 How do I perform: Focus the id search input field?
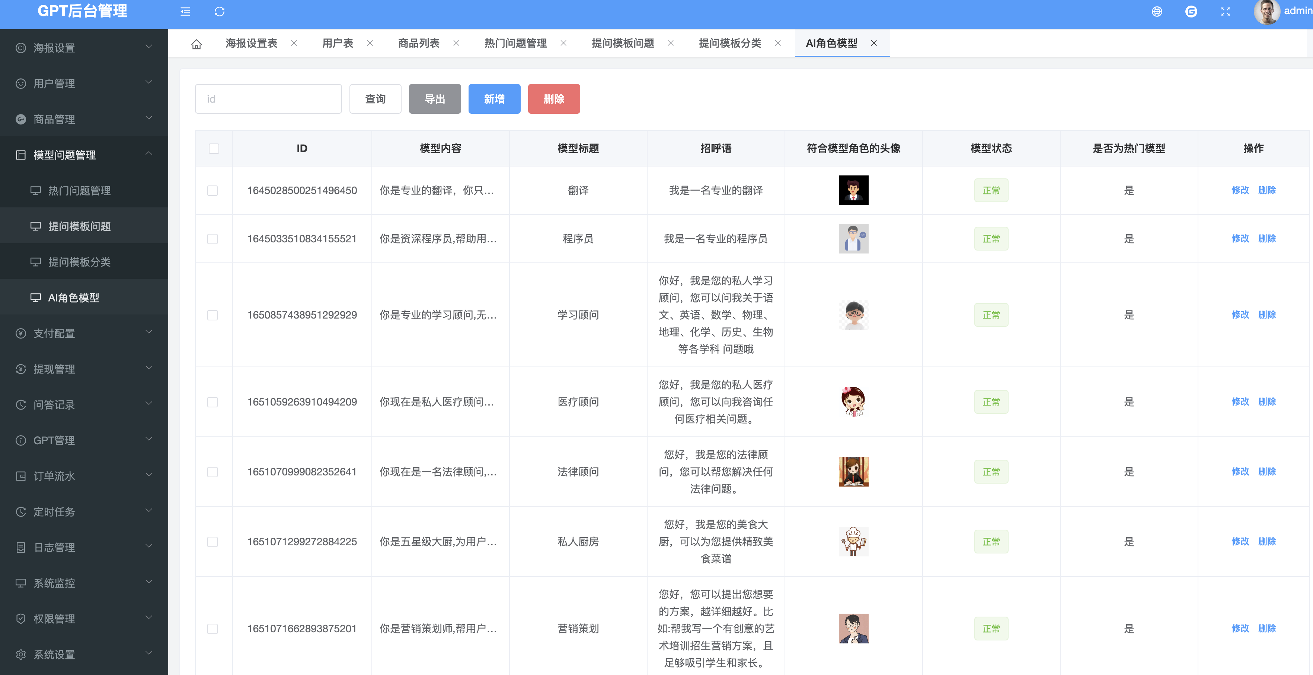coord(268,99)
